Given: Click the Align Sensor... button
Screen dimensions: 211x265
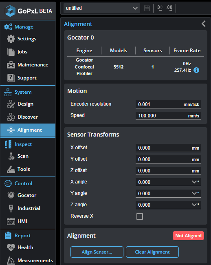Looking at the screenshot, I should pos(97,252).
